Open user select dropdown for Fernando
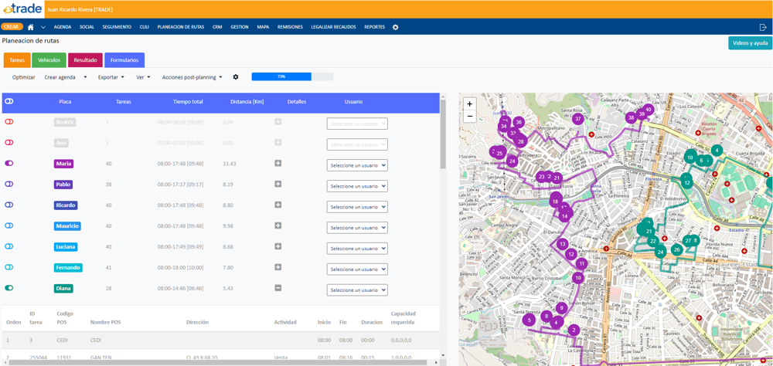This screenshot has width=773, height=366. [x=357, y=269]
